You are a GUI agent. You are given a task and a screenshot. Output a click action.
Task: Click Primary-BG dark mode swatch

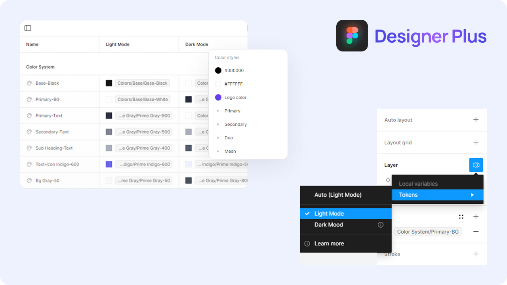[x=189, y=99]
